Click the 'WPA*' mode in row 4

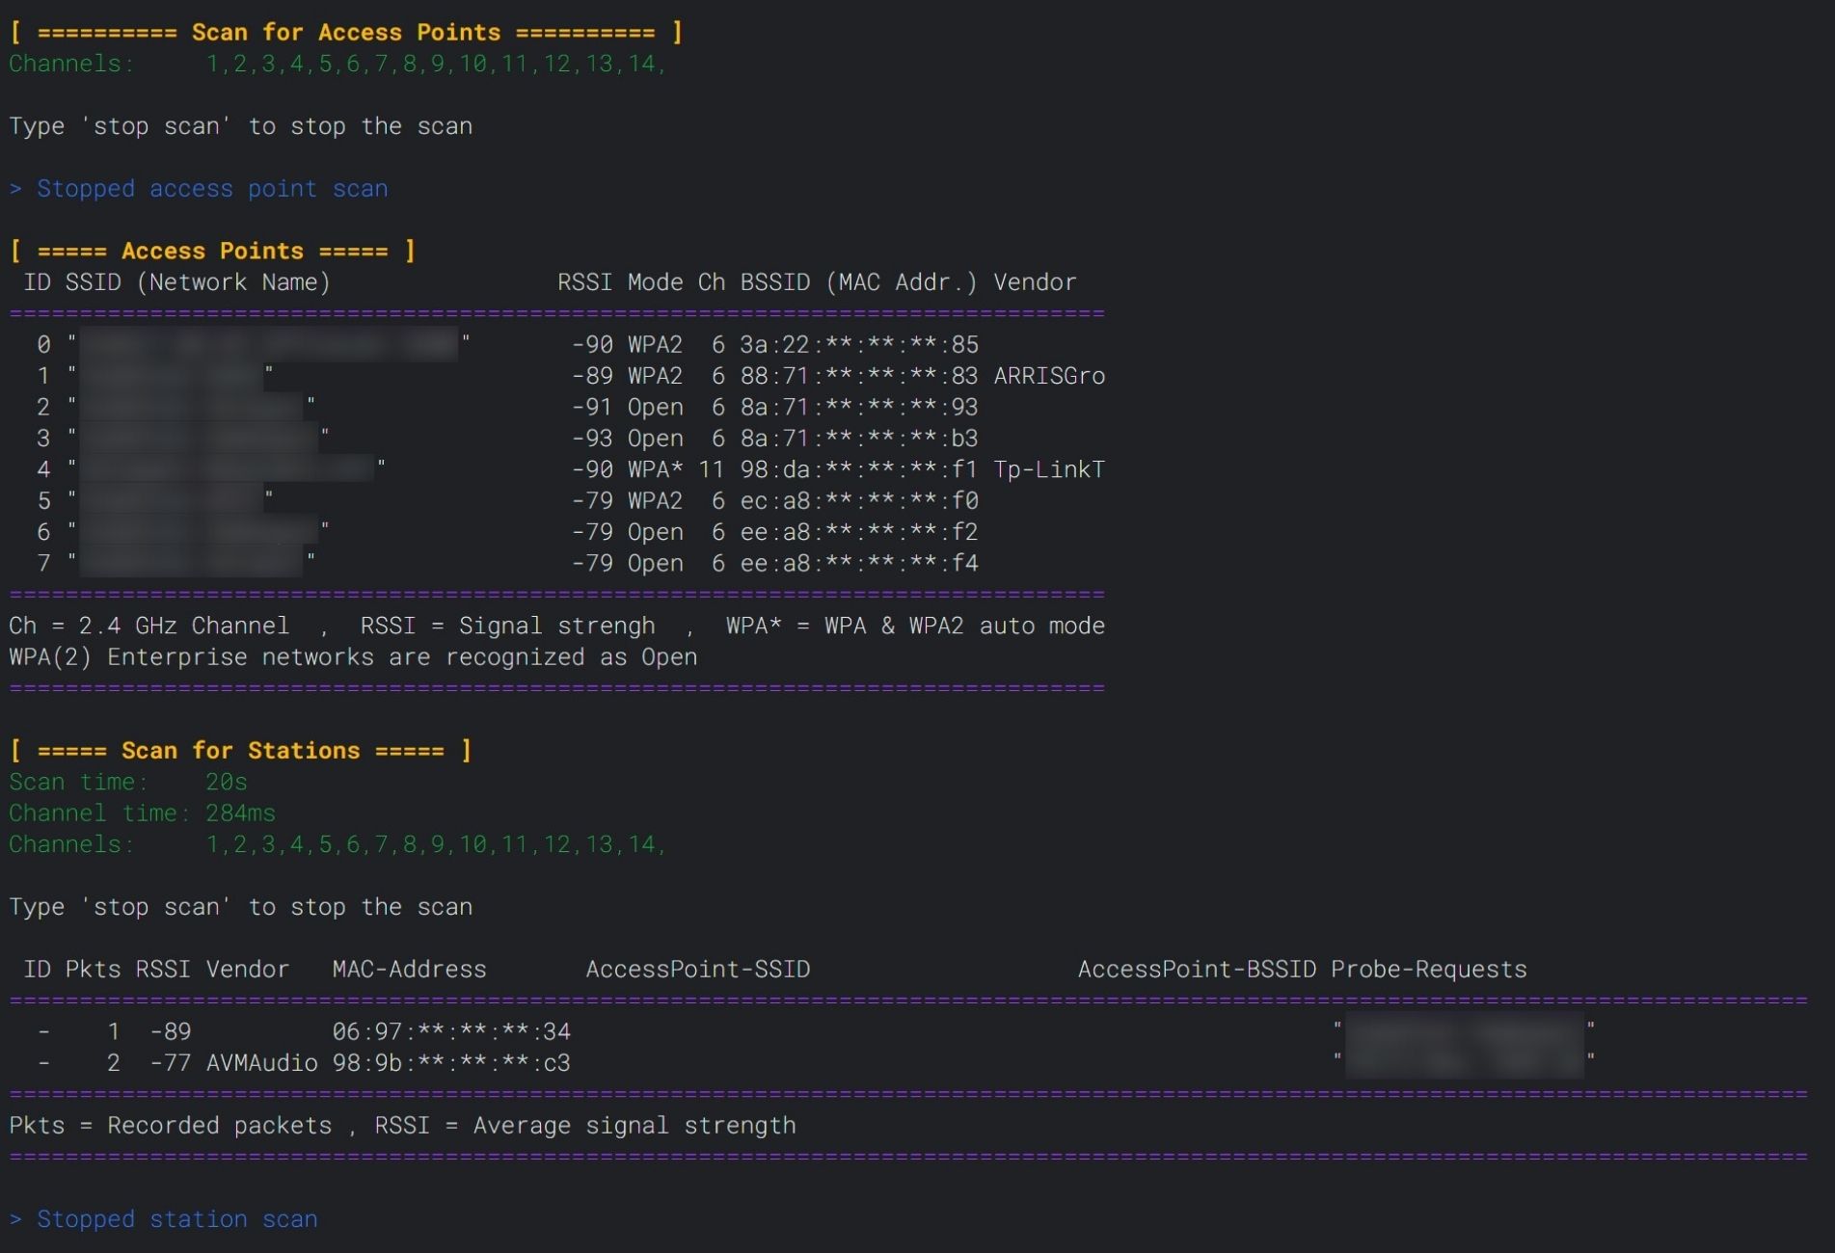click(x=656, y=469)
